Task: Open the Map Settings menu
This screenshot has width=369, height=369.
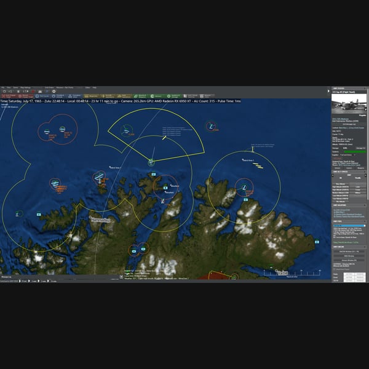Action: click(25, 87)
